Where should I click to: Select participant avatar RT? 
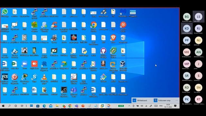point(199,100)
